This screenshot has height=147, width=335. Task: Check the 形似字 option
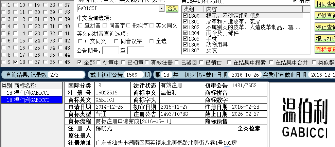tap(128, 25)
